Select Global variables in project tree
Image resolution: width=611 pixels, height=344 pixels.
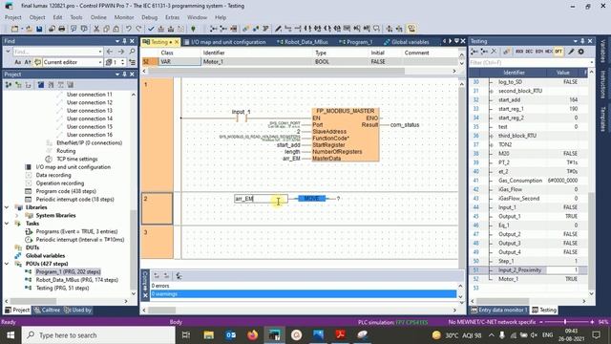(x=45, y=256)
